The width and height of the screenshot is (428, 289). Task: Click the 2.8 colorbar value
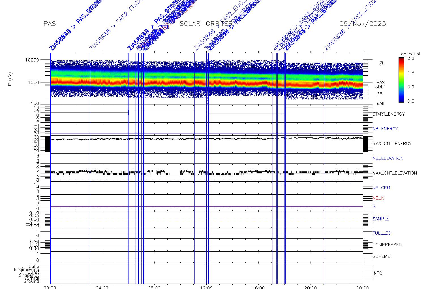[x=411, y=58]
